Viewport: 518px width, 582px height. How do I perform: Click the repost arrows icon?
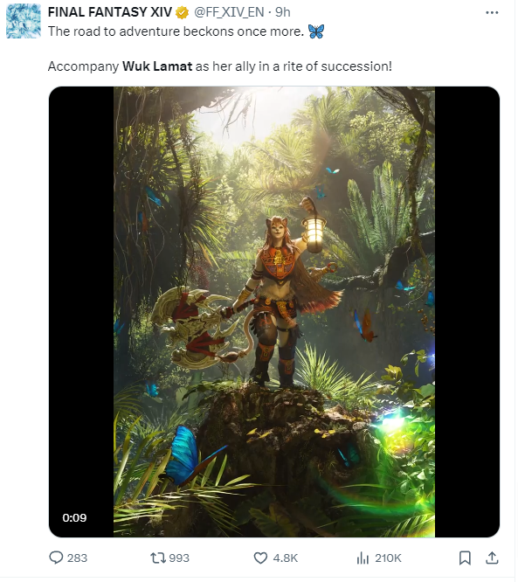(x=158, y=558)
